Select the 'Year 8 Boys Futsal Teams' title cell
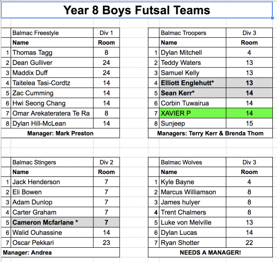 coord(136,10)
